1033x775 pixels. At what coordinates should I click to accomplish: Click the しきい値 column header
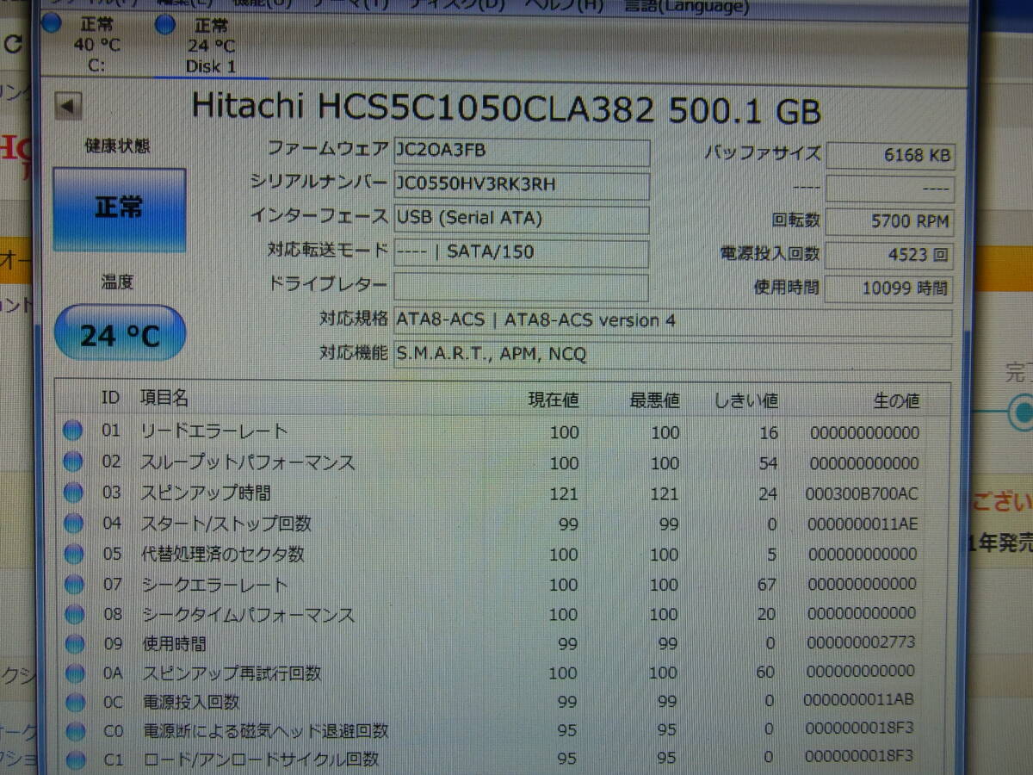745,400
